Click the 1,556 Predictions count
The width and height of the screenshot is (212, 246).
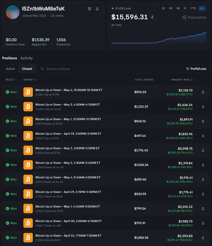click(61, 40)
